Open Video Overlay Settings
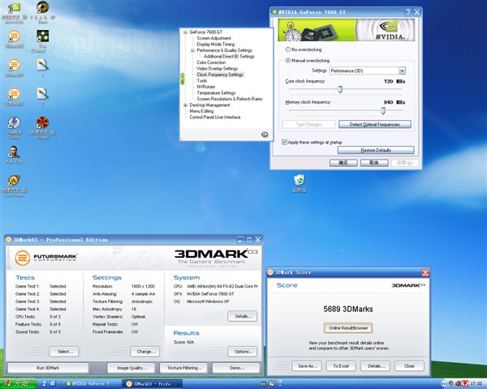 [217, 69]
